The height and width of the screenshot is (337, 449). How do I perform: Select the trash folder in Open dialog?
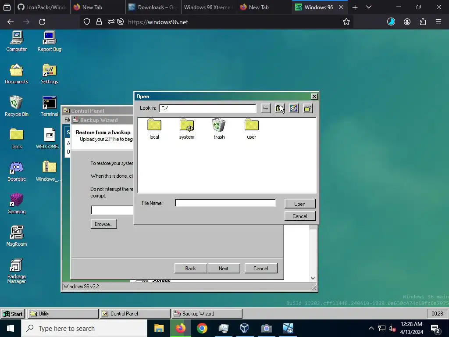point(219,129)
